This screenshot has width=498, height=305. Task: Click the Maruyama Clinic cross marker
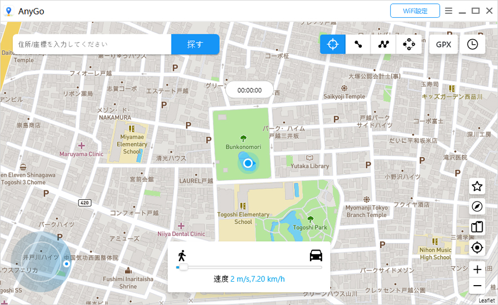tap(82, 146)
